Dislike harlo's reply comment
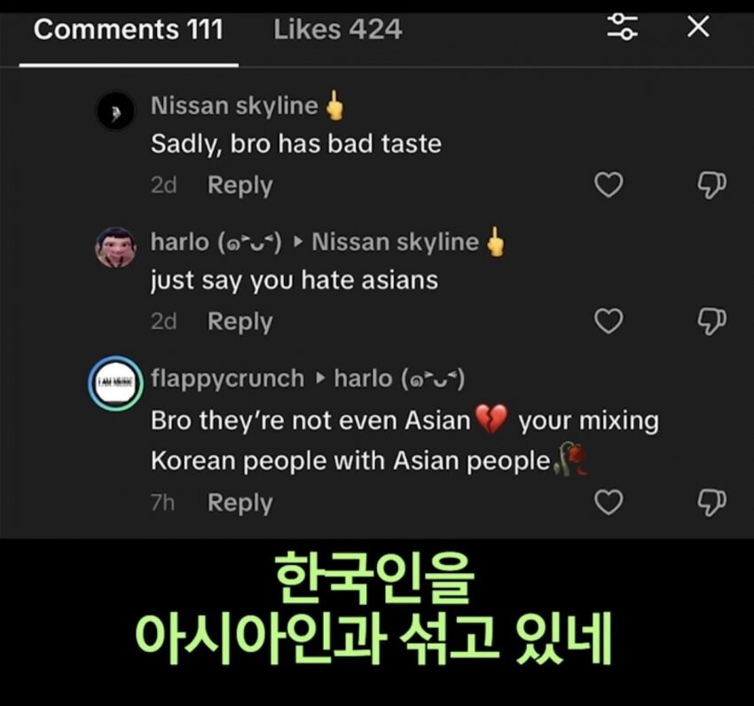This screenshot has height=706, width=754. pos(711,321)
